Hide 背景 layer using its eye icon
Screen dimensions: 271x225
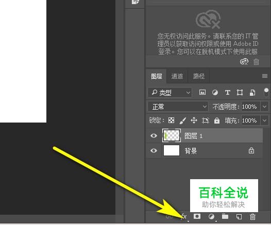pos(154,150)
